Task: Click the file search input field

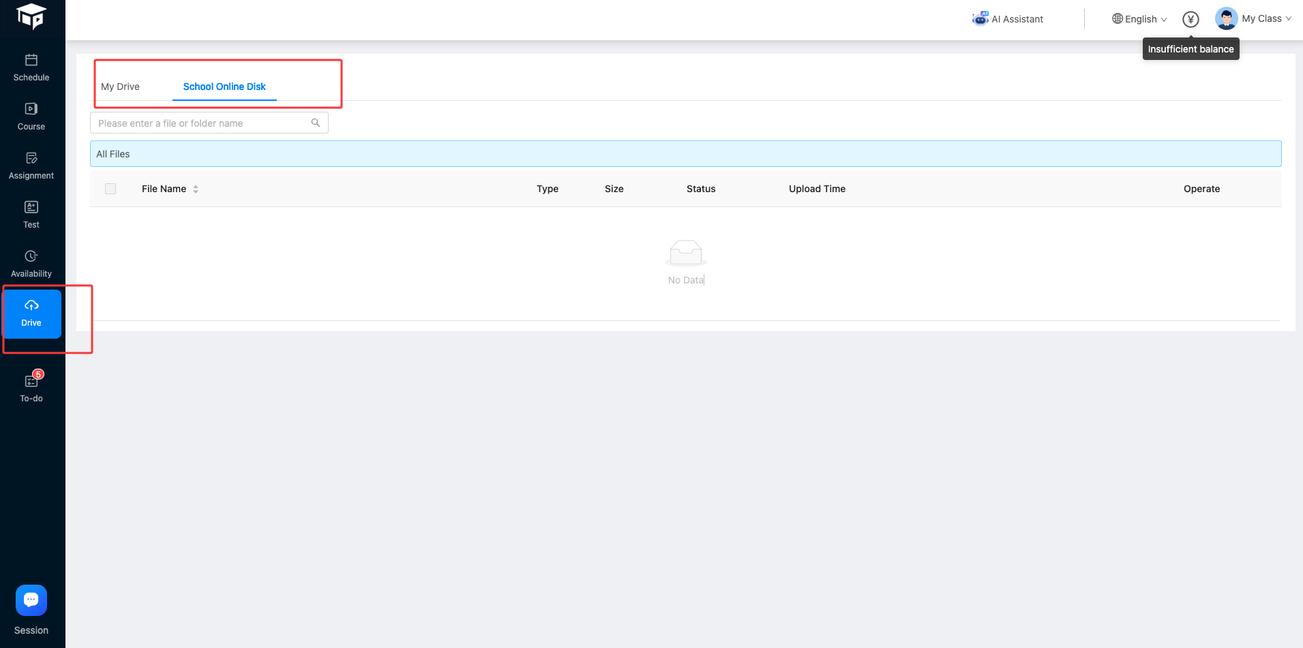Action: 198,123
